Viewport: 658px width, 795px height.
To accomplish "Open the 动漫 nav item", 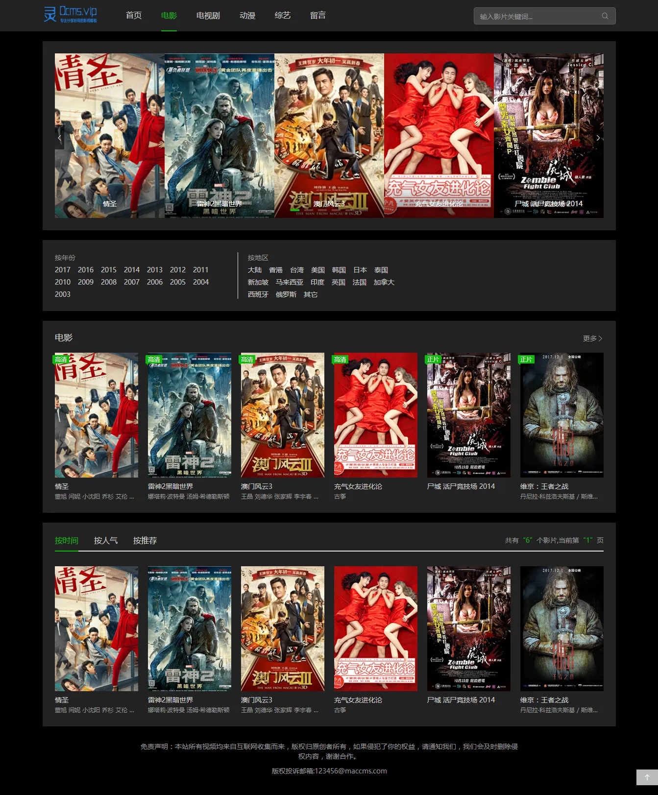I will pyautogui.click(x=247, y=15).
